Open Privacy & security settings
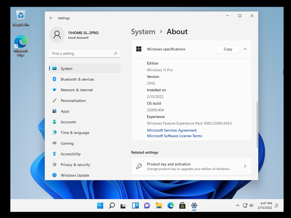Viewport: 291px width, 218px height. coord(85,165)
